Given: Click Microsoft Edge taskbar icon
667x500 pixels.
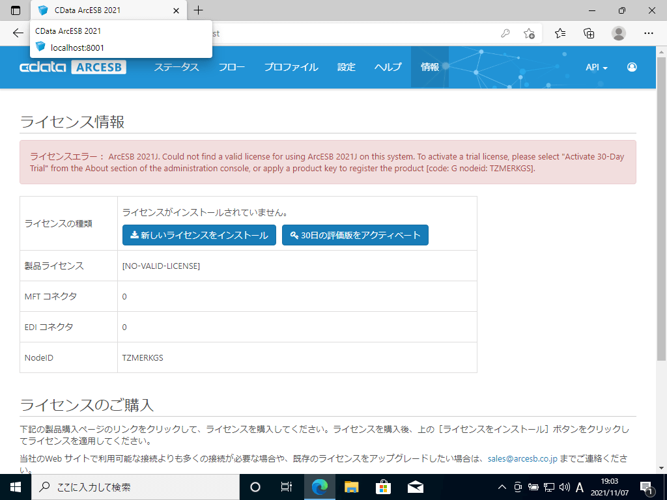Looking at the screenshot, I should (319, 487).
